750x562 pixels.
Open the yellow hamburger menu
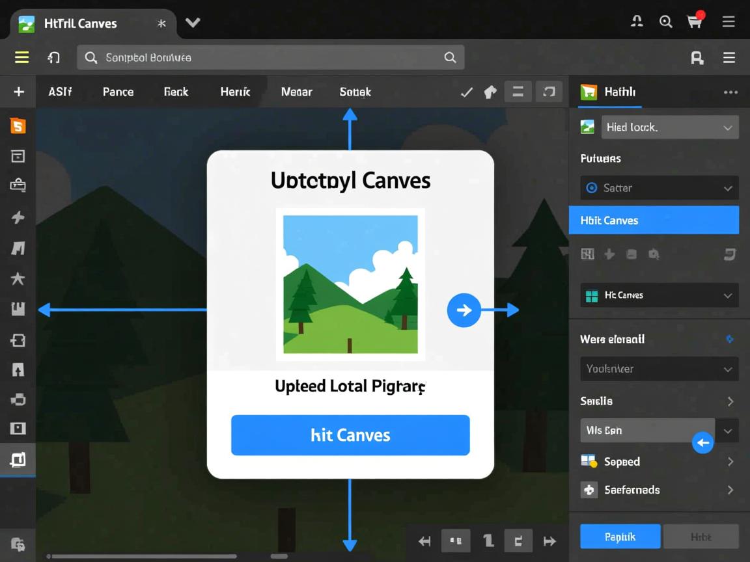point(21,57)
